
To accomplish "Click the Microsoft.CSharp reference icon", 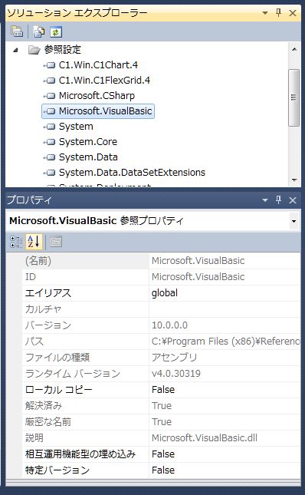I will [50, 96].
